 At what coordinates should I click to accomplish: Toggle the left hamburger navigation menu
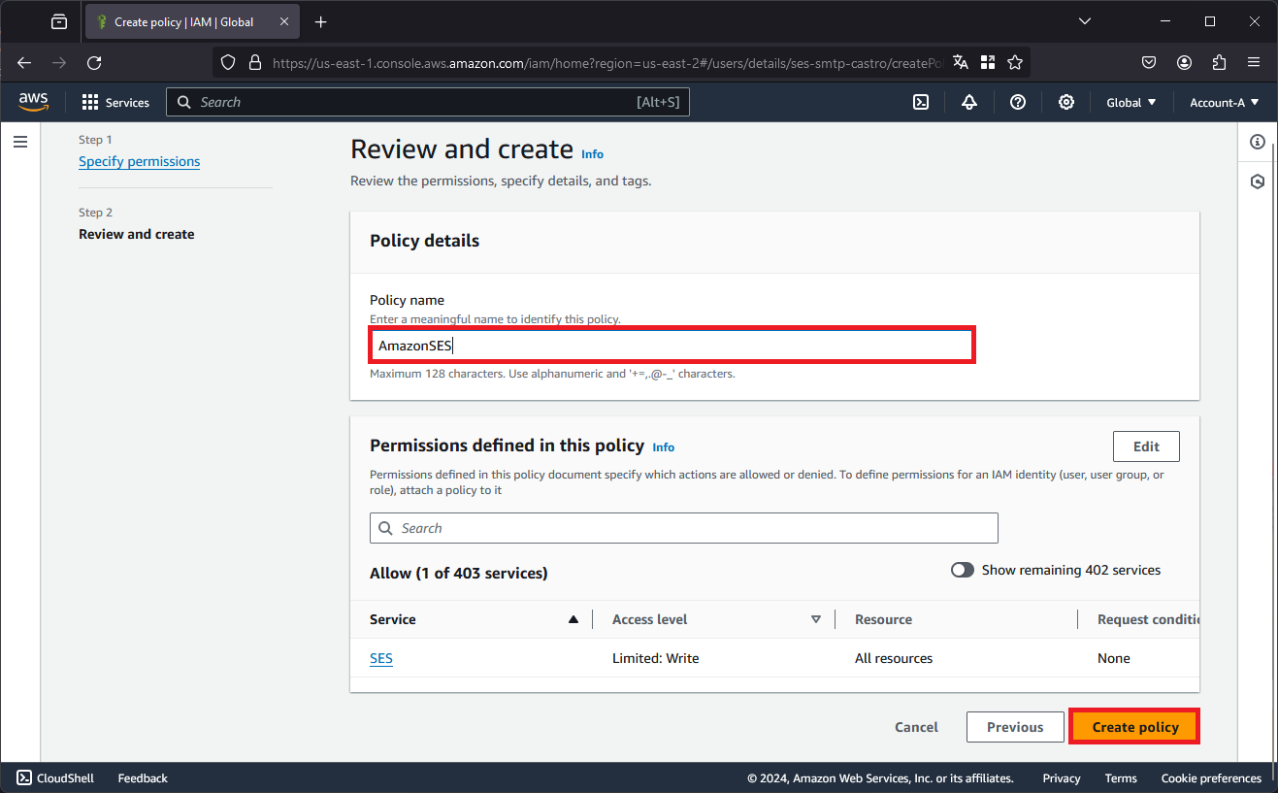click(20, 142)
